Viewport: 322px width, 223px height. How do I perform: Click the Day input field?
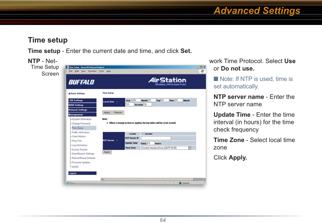coord(165,100)
